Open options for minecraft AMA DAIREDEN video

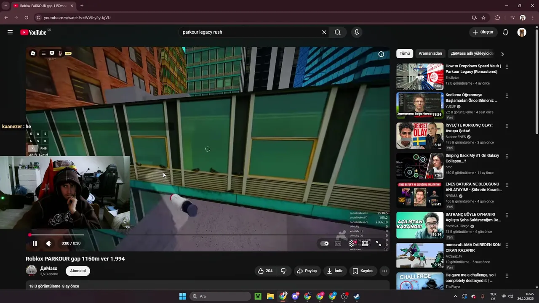pyautogui.click(x=507, y=245)
